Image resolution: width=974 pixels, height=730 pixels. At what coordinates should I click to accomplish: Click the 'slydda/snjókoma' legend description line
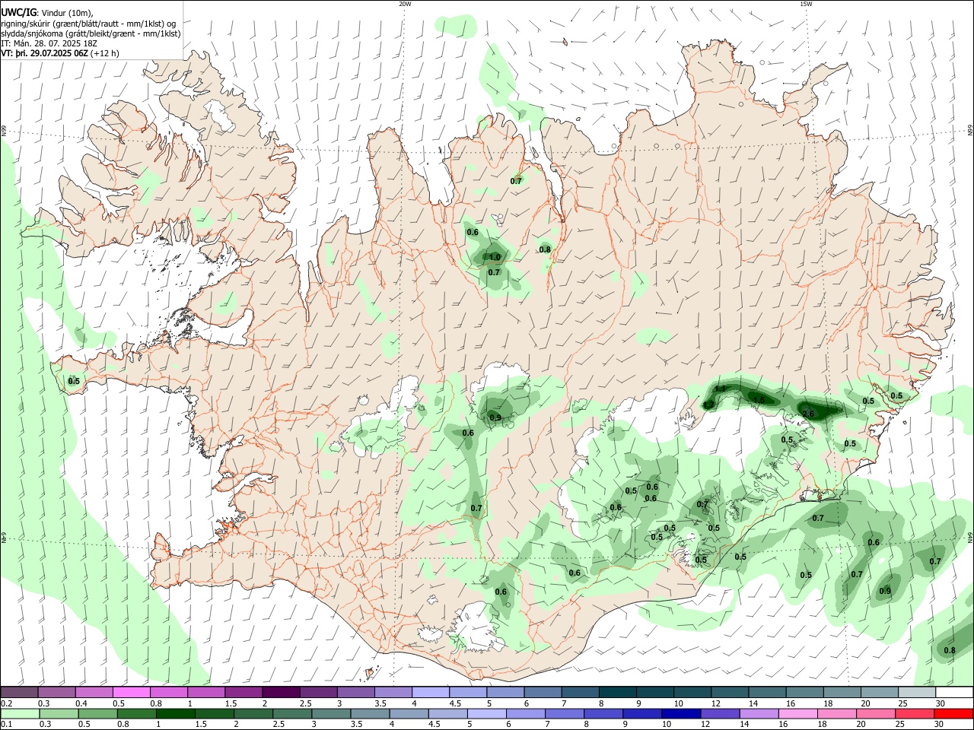[91, 33]
